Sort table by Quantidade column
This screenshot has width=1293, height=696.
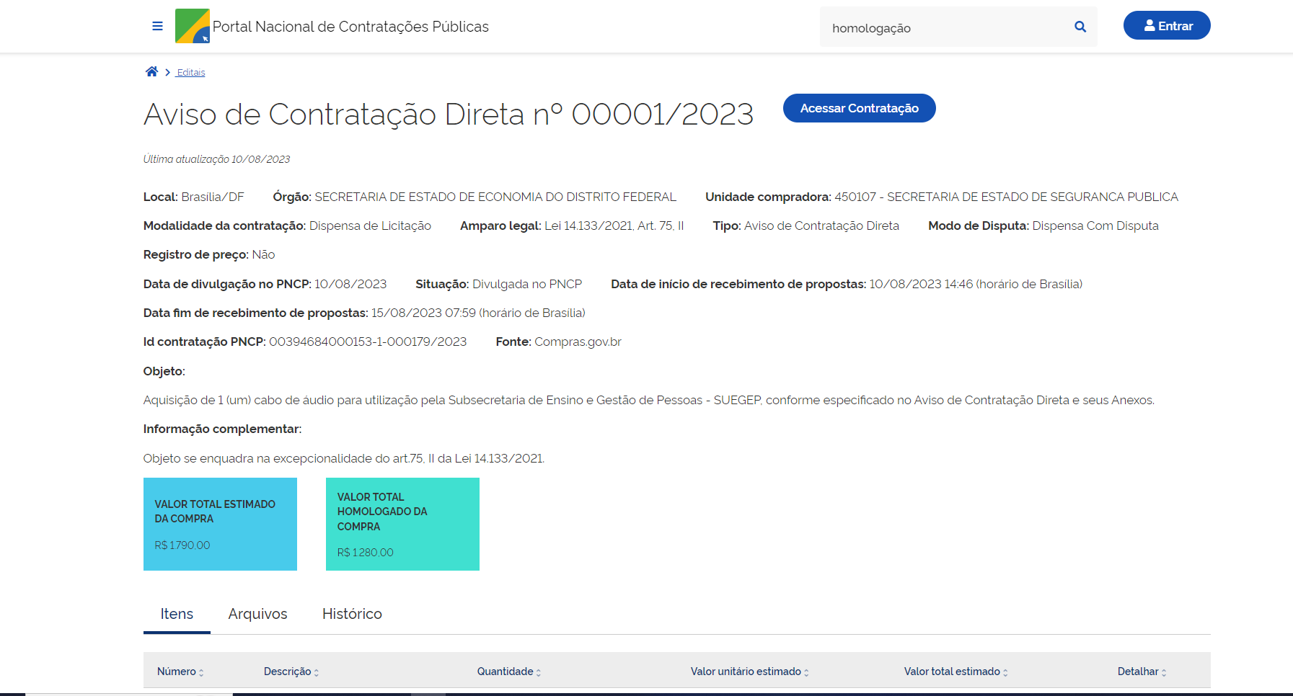[508, 672]
